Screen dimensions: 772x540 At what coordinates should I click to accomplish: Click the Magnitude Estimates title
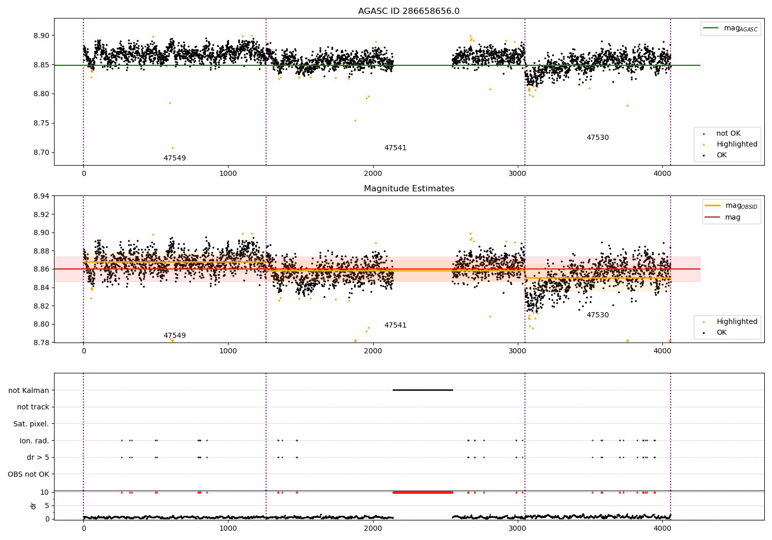(409, 189)
